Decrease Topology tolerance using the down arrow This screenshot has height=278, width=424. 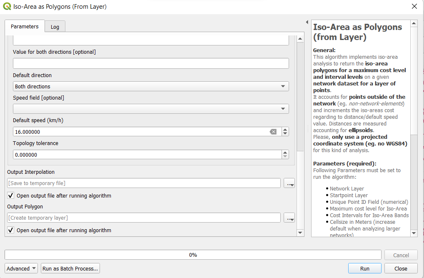point(285,157)
